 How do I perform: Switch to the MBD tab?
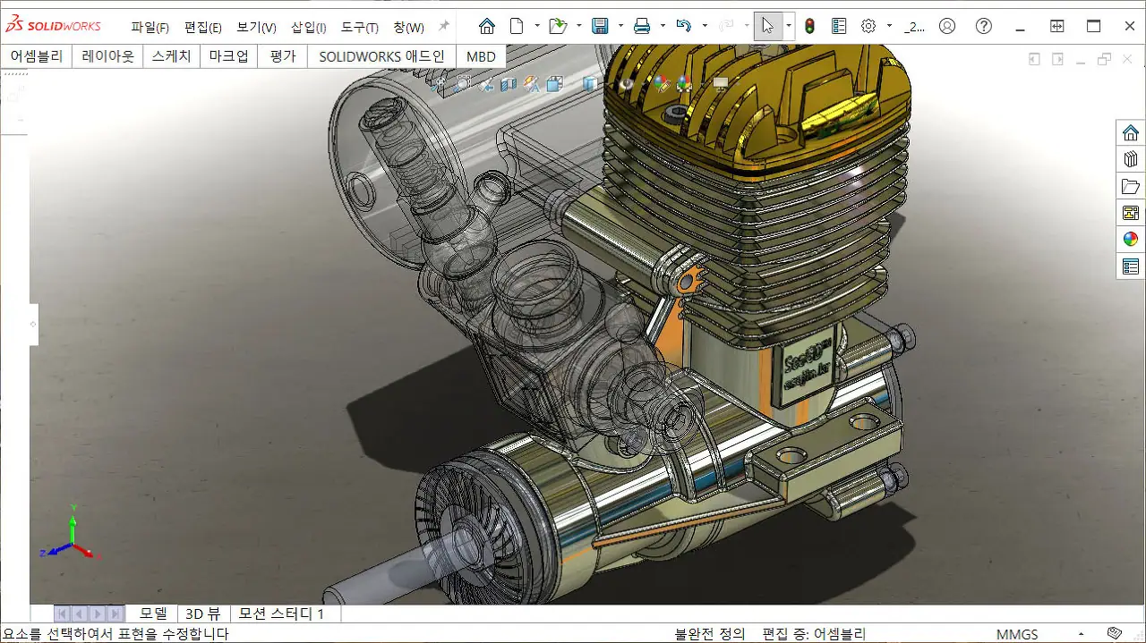click(x=481, y=56)
